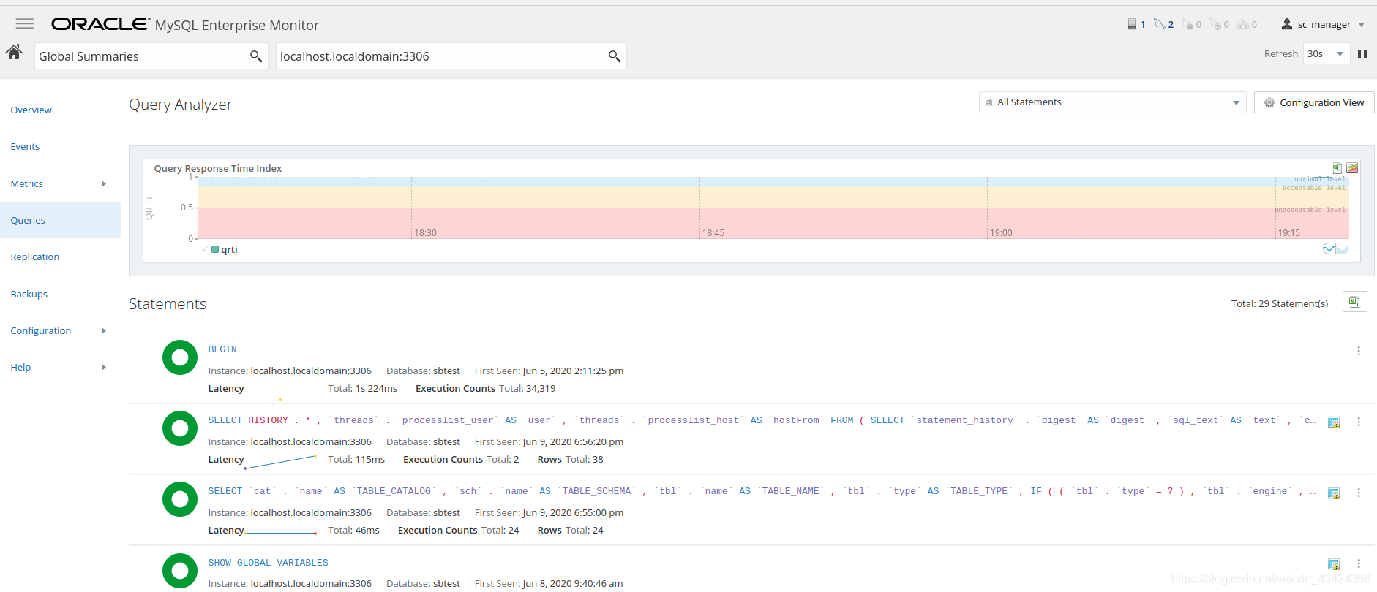The width and height of the screenshot is (1377, 592).
Task: Switch graph to area chart mode
Action: click(x=1343, y=249)
